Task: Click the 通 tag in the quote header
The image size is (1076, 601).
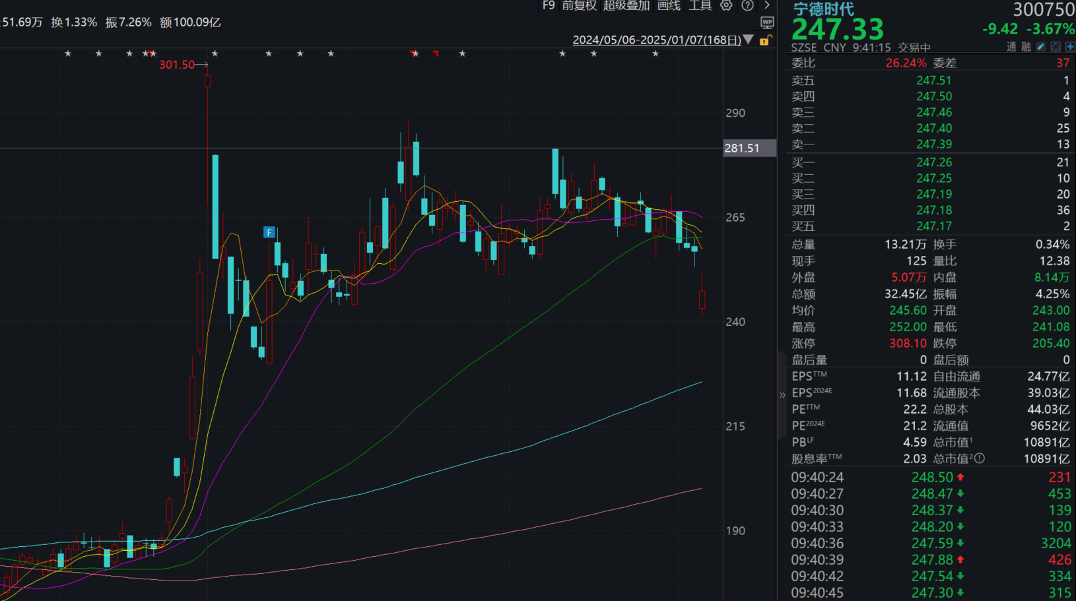Action: click(x=1011, y=47)
